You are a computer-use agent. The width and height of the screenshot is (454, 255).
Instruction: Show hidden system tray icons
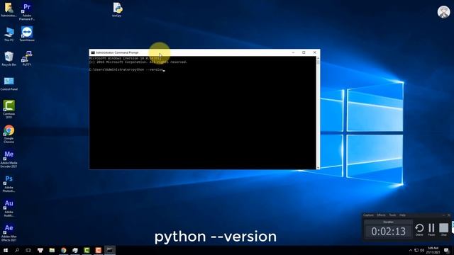410,250
